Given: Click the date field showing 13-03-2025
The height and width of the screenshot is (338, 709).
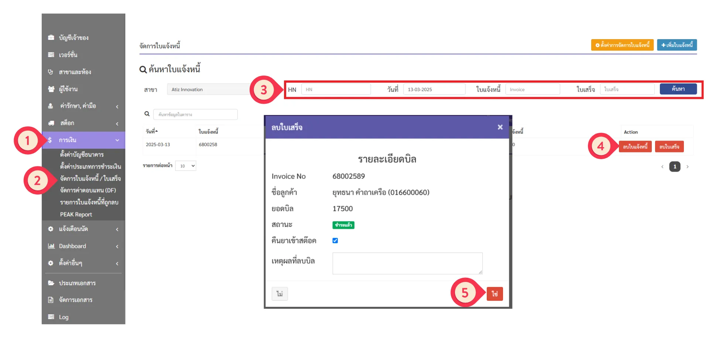Looking at the screenshot, I should point(434,89).
